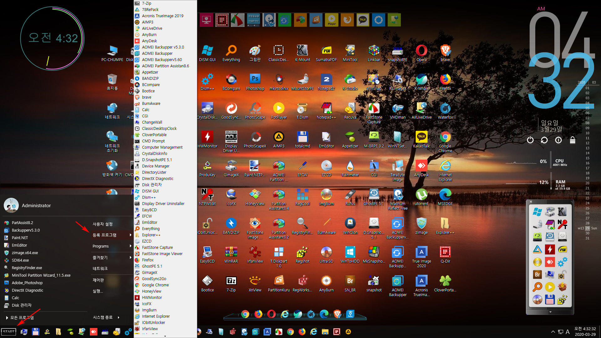Image resolution: width=601 pixels, height=338 pixels.
Task: Open MiniTool Partition Wizard_11.5.exe recent entry
Action: coord(41,275)
